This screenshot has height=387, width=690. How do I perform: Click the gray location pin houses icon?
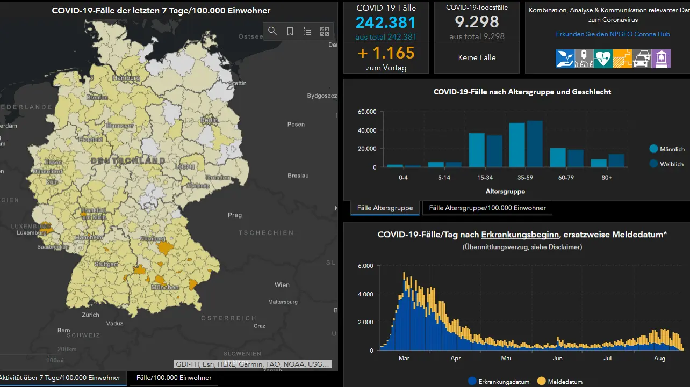coord(584,59)
